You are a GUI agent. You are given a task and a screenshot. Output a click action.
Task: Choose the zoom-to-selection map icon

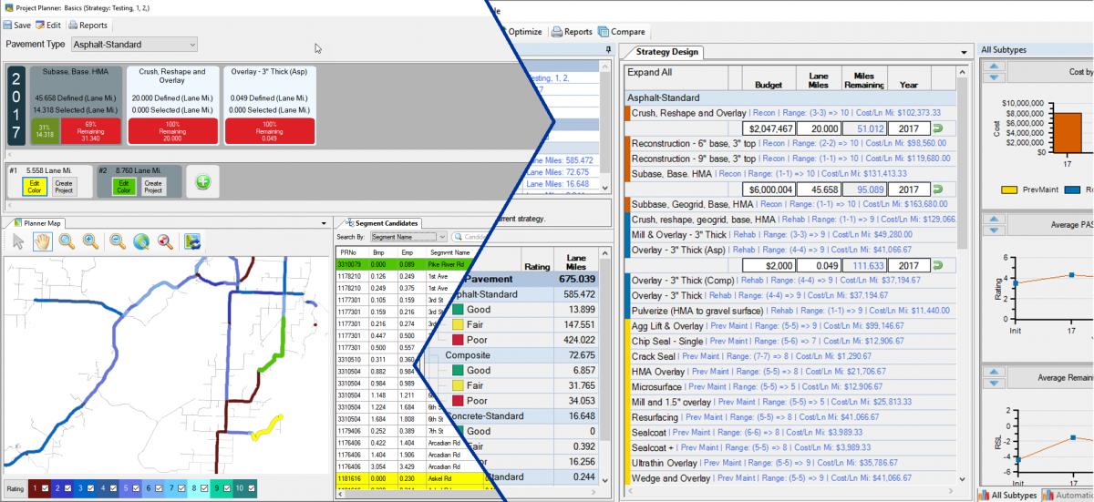click(x=165, y=241)
